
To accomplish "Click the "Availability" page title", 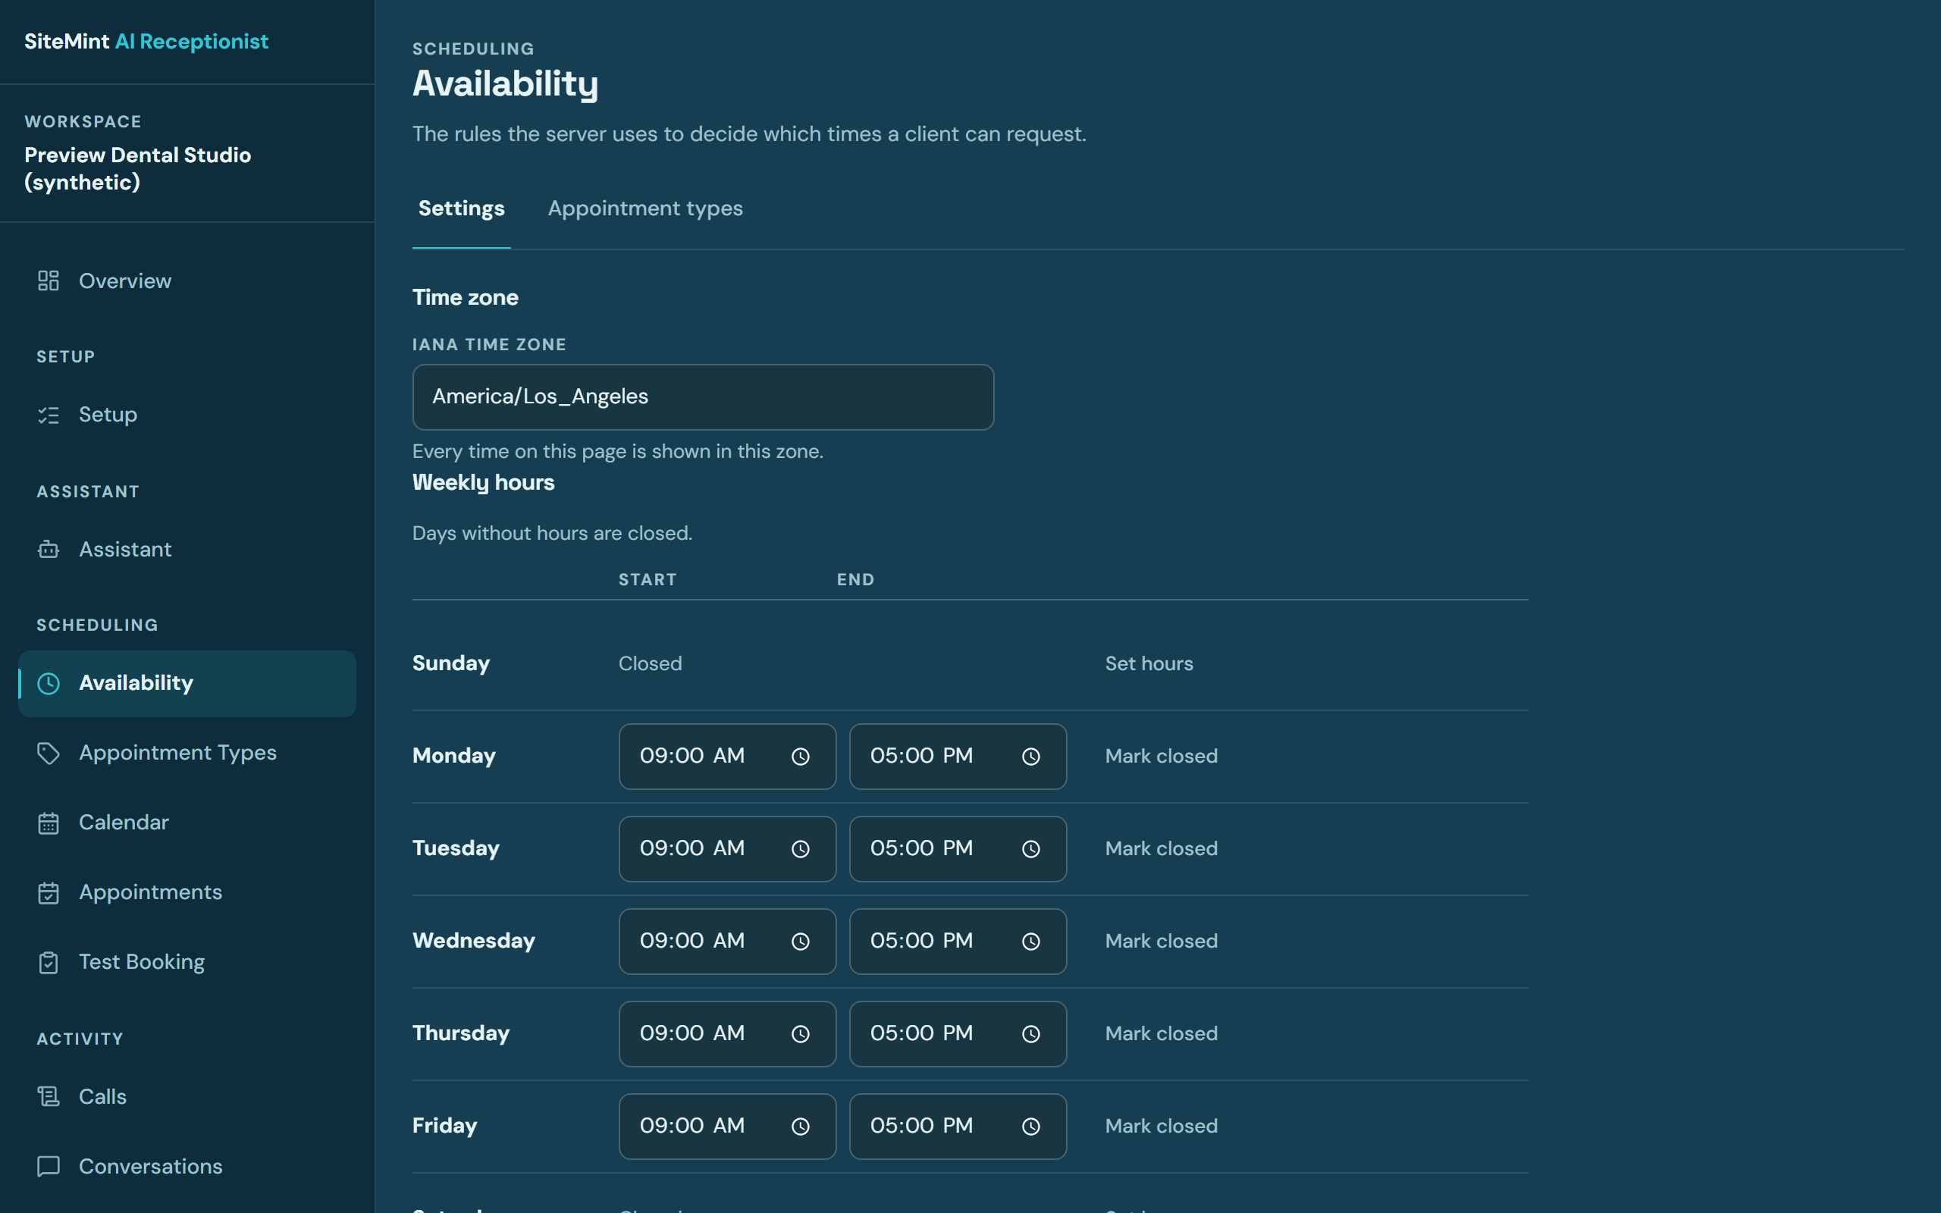I will tap(505, 84).
